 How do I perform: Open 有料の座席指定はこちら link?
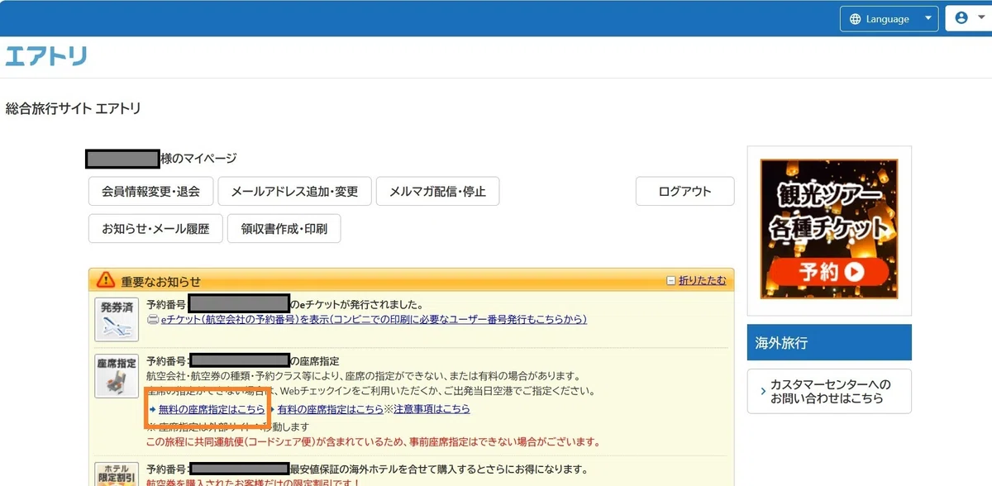(x=331, y=409)
